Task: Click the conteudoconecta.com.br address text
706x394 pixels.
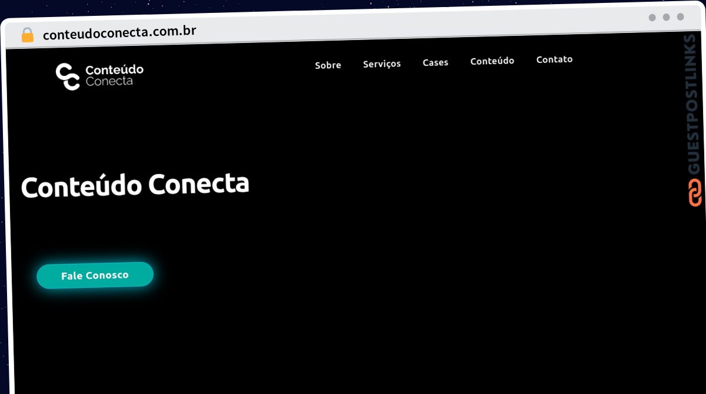Action: 119,33
